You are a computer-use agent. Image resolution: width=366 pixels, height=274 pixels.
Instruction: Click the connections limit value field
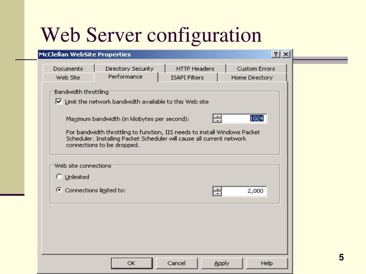[244, 191]
